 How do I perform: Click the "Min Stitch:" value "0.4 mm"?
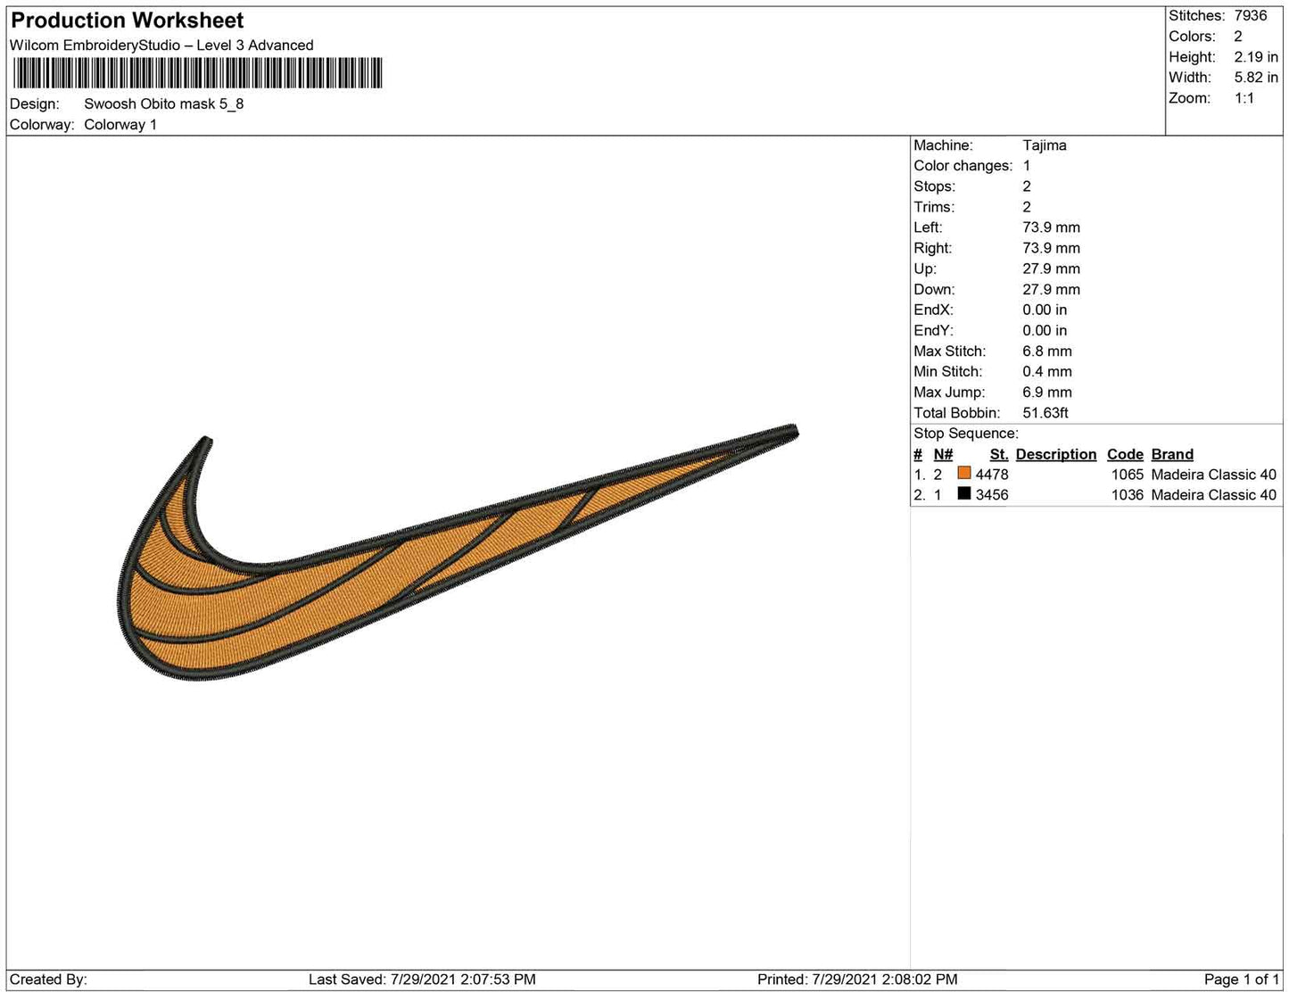[1047, 372]
